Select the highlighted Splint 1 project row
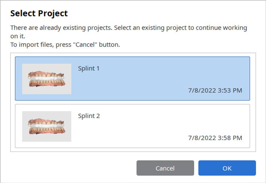The width and height of the screenshot is (266, 183). (x=132, y=78)
